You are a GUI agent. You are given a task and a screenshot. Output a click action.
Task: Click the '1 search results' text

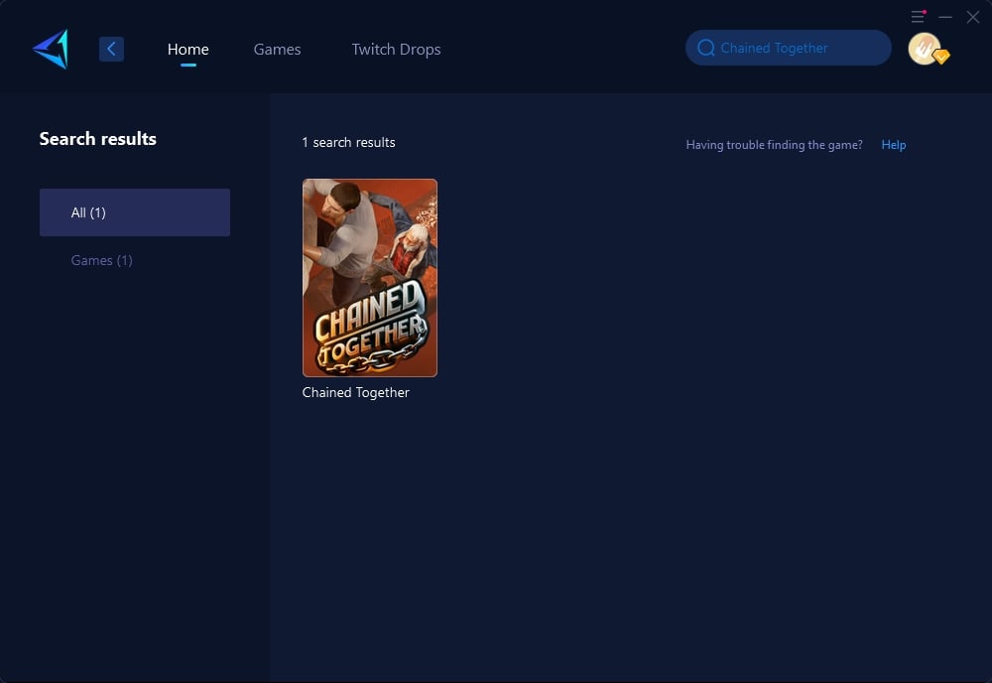(x=348, y=142)
